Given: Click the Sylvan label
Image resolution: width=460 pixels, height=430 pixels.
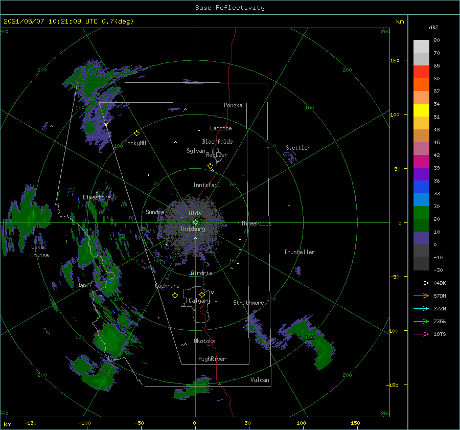Looking at the screenshot, I should (196, 151).
